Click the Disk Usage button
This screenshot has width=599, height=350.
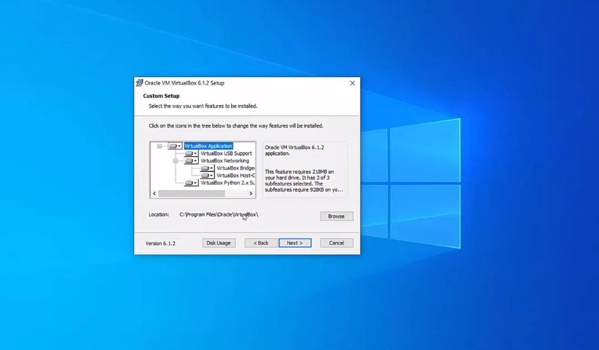[x=219, y=243]
